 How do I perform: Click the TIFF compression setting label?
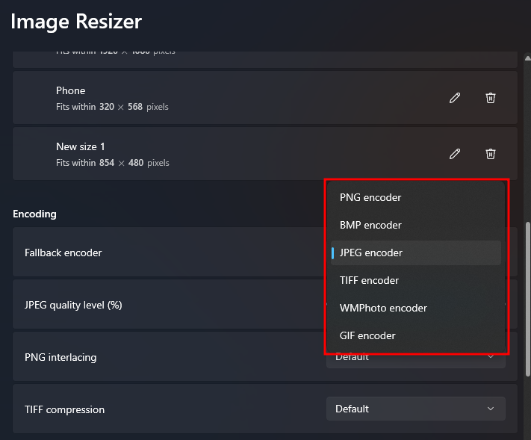pos(64,409)
